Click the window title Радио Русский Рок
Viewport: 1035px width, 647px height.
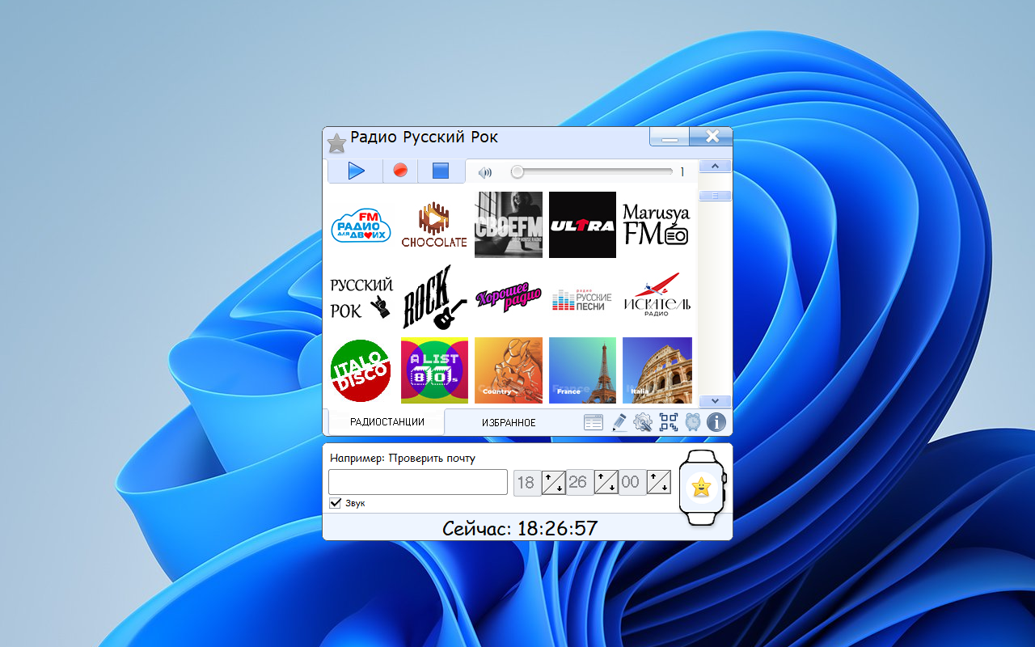coord(424,137)
